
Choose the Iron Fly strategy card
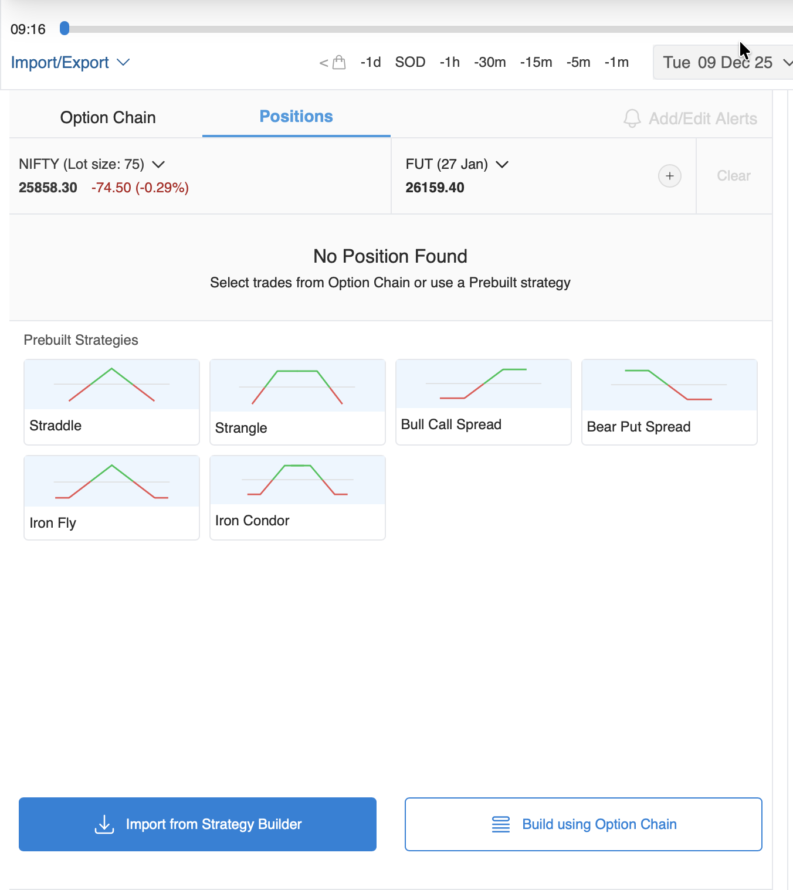click(111, 498)
